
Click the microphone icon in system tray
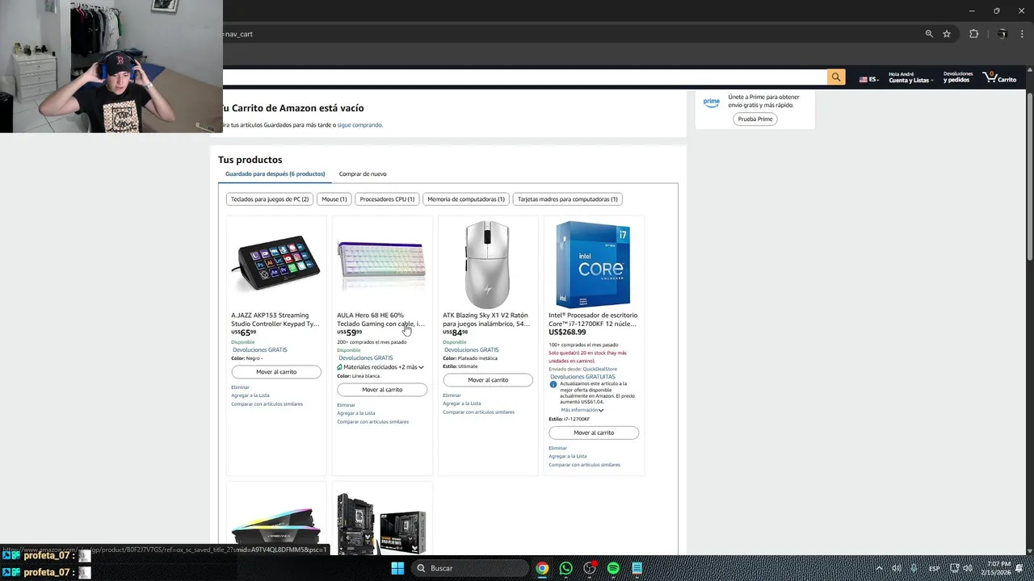tap(914, 568)
